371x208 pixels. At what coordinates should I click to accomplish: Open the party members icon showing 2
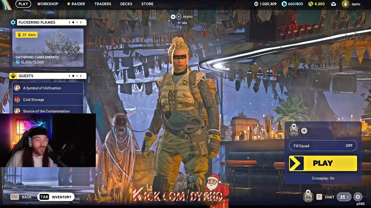click(x=344, y=197)
